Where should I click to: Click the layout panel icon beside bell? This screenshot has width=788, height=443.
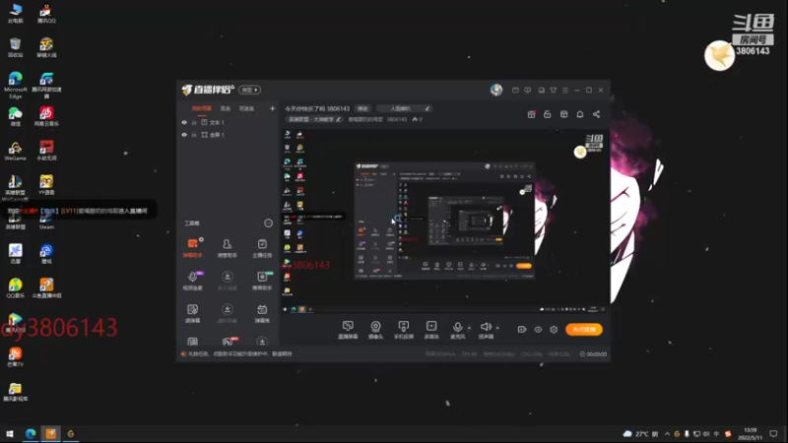[563, 114]
